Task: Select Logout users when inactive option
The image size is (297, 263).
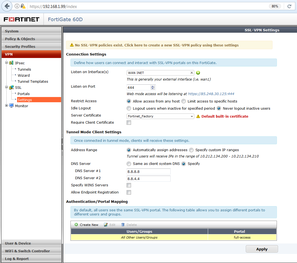Action: (x=129, y=108)
